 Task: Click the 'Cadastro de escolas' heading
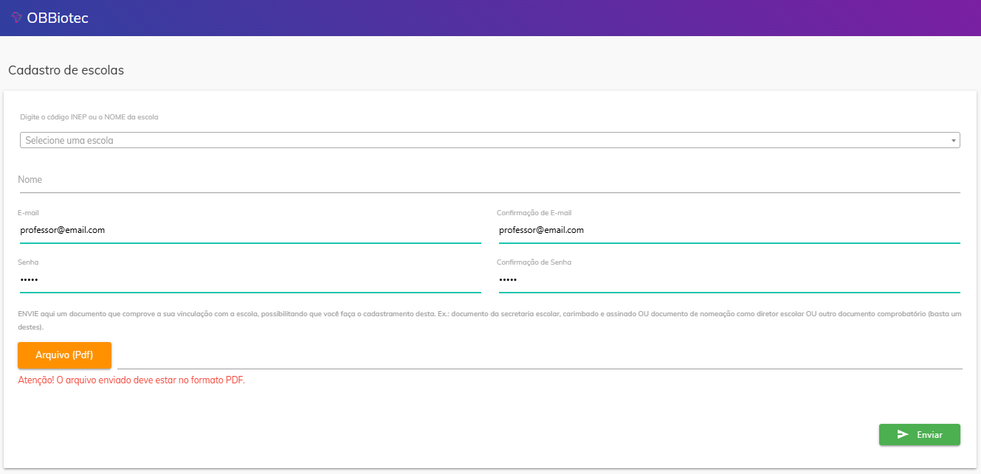click(x=66, y=71)
